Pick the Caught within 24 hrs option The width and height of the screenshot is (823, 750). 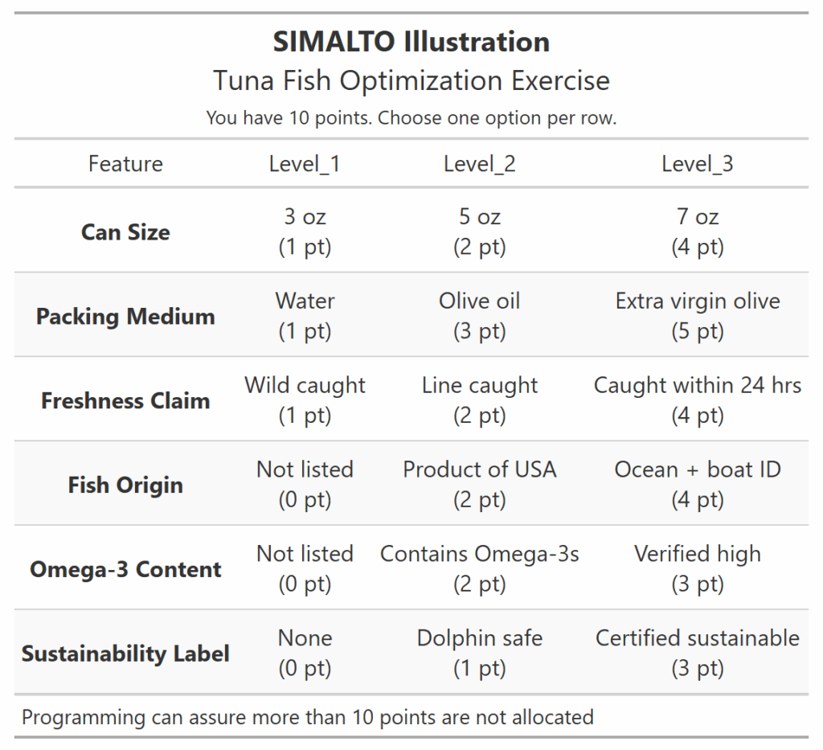[697, 400]
